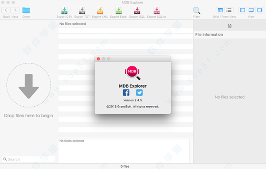Switch to Grid view

pos(220,10)
